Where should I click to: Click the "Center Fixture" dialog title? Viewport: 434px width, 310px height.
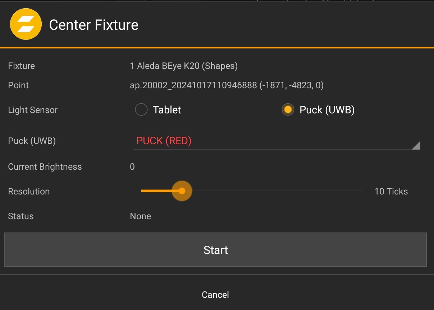click(93, 25)
